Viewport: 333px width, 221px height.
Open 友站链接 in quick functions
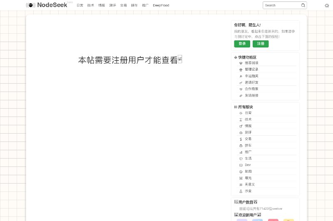point(251,95)
